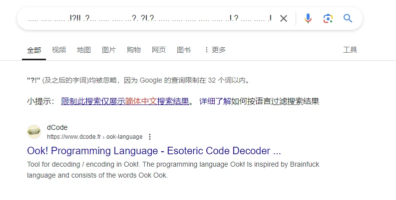Open the dcode.fr ook-language URL
This screenshot has height=200, width=396.
click(95, 137)
